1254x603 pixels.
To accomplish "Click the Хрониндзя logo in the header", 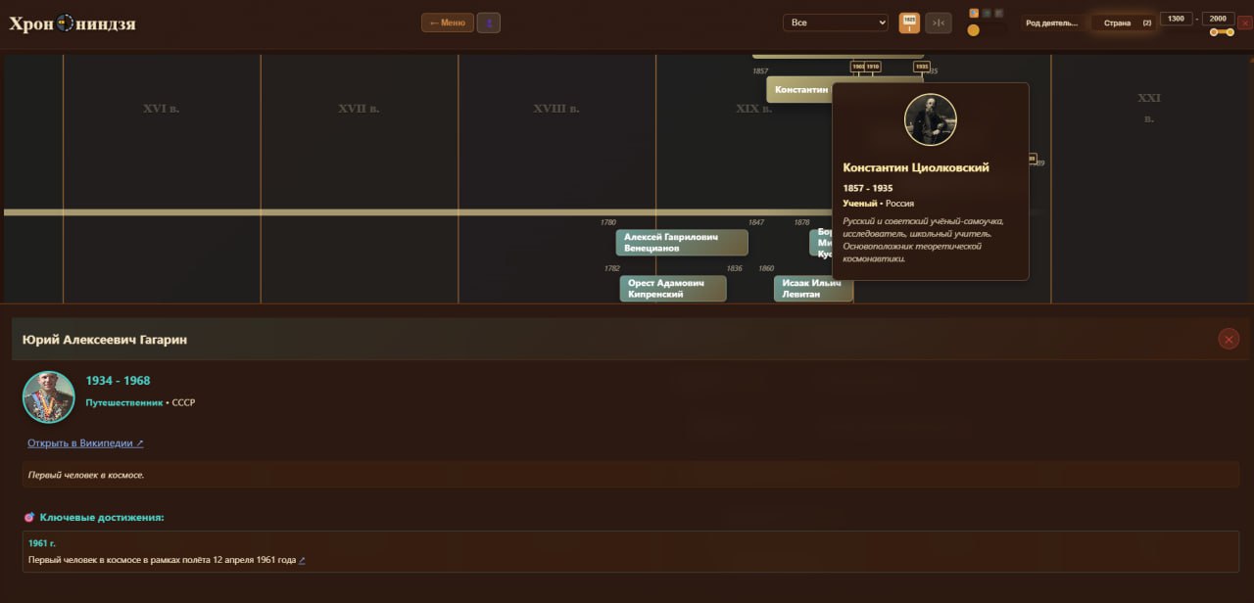I will [x=72, y=23].
